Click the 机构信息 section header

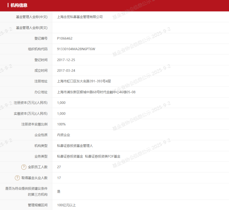pyautogui.click(x=19, y=5)
